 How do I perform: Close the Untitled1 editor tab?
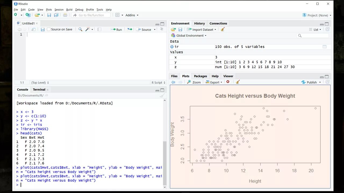point(37,23)
